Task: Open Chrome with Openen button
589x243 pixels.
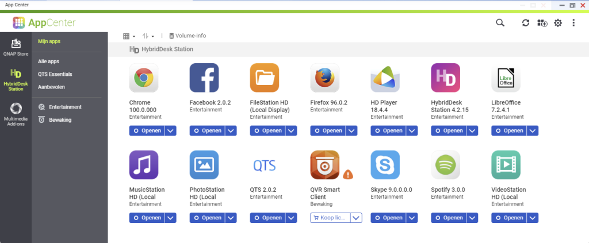Action: click(x=147, y=130)
